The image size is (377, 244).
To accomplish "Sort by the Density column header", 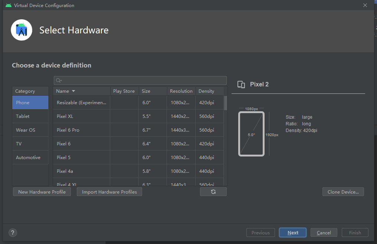I will click(x=210, y=91).
